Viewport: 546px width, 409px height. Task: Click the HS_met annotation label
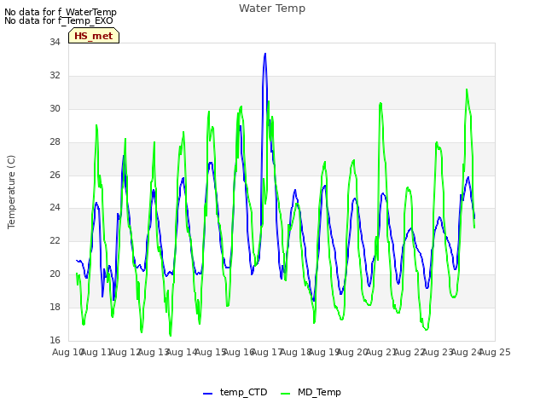94,36
